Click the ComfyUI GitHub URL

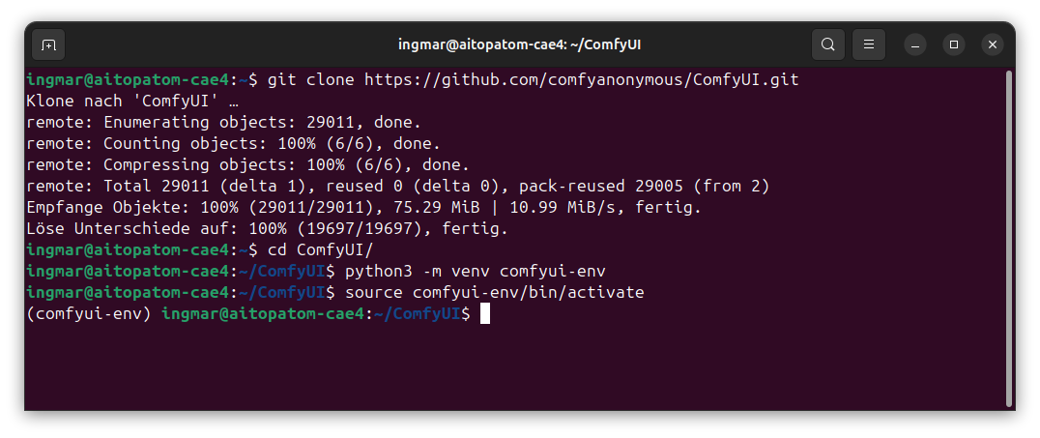(x=581, y=79)
